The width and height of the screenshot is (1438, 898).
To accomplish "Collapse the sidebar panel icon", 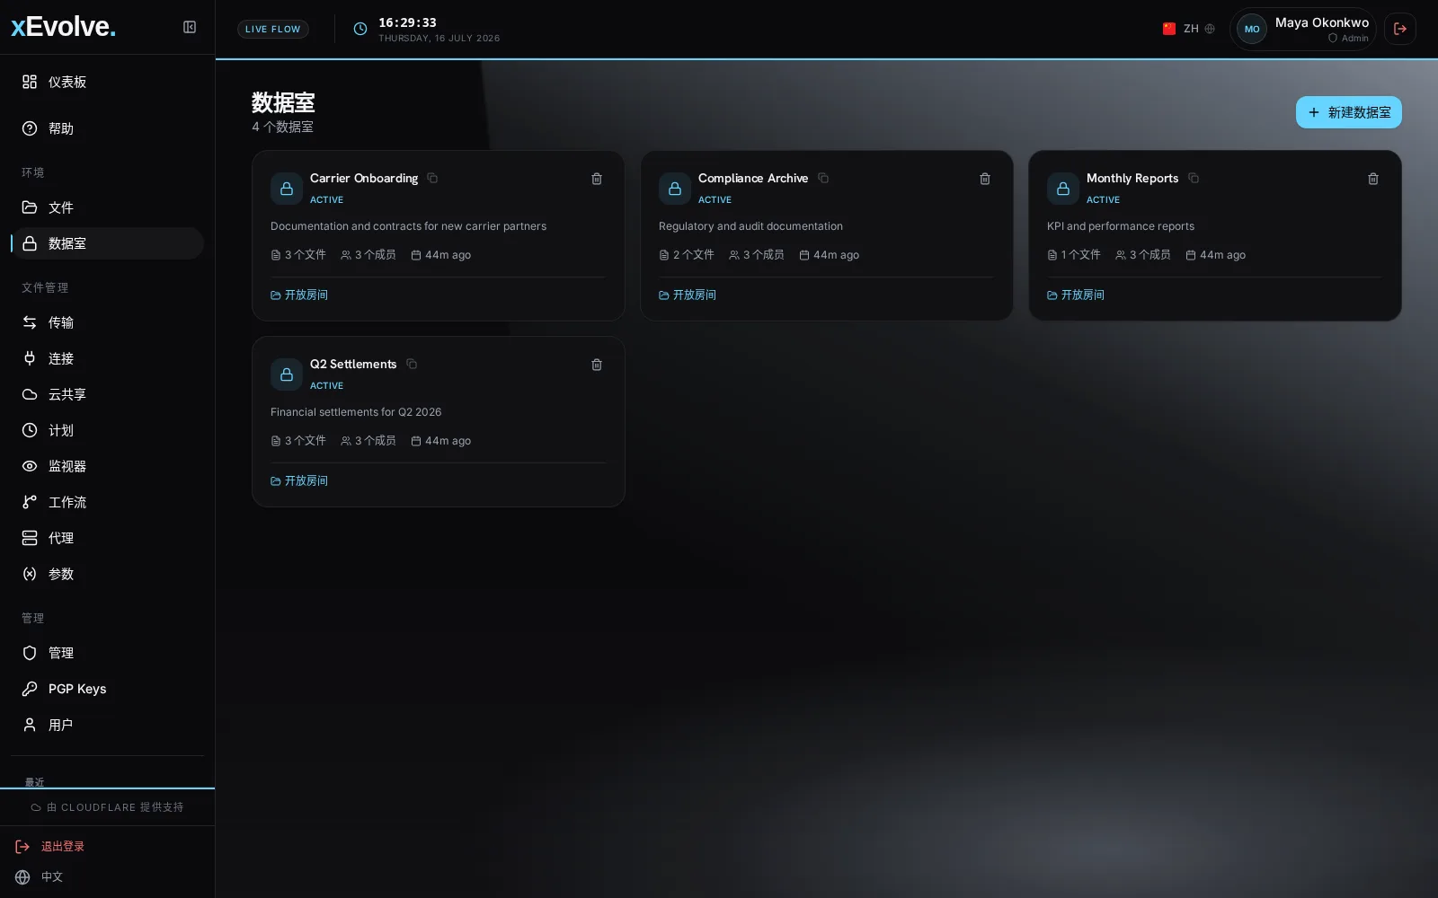I will click(x=190, y=27).
